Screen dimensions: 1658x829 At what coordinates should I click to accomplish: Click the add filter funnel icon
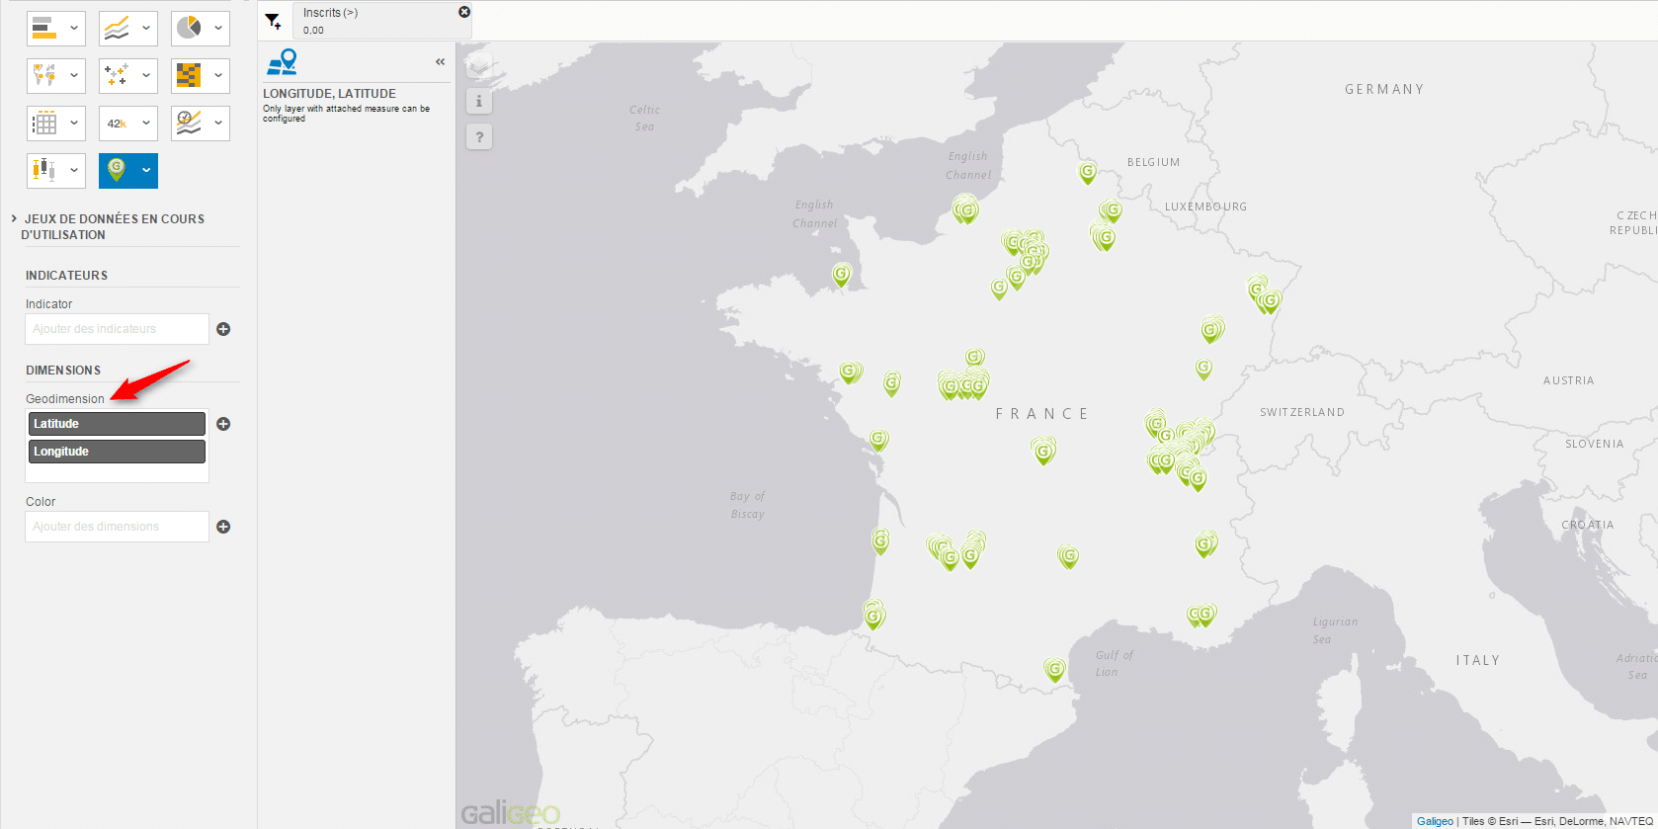coord(274,21)
